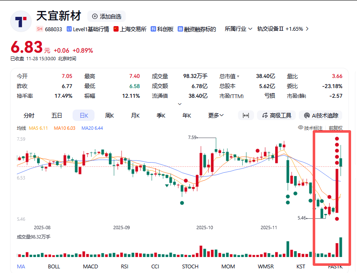The height and width of the screenshot is (273, 357).
Task: Click the red diamond signal marker
Action: 326,208
